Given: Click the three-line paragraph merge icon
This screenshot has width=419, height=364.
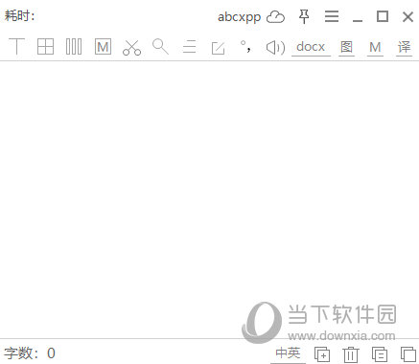Looking at the screenshot, I should pos(189,47).
